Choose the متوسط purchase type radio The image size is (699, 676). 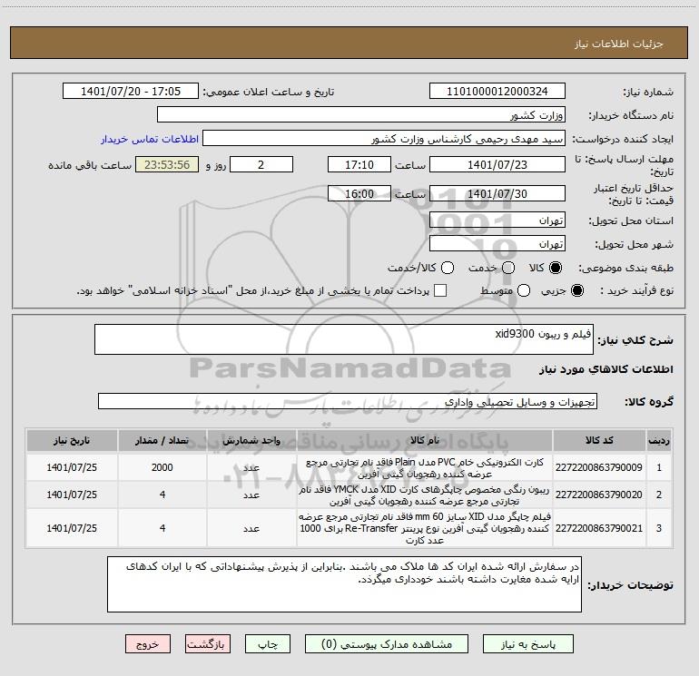(x=524, y=290)
